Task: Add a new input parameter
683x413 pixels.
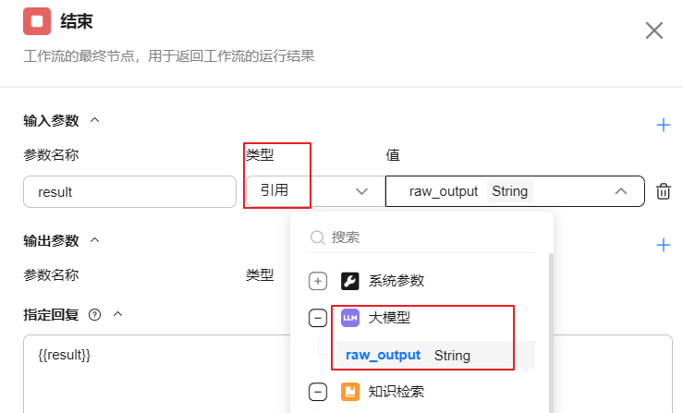Action: tap(663, 125)
